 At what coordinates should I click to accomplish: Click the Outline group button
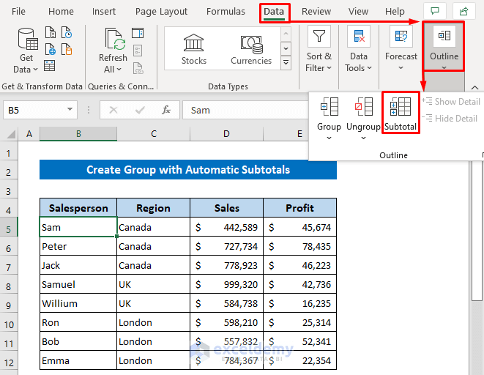[x=444, y=46]
